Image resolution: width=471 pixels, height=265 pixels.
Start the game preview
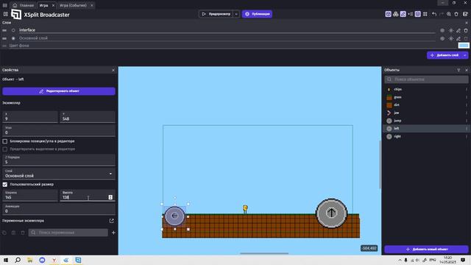tap(216, 14)
